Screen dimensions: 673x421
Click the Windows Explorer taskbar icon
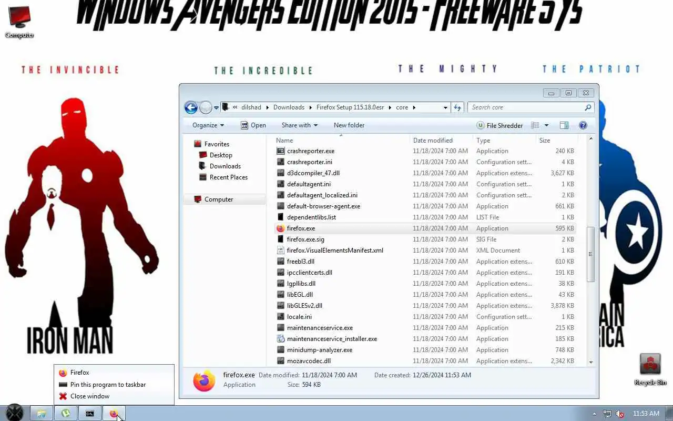point(41,414)
